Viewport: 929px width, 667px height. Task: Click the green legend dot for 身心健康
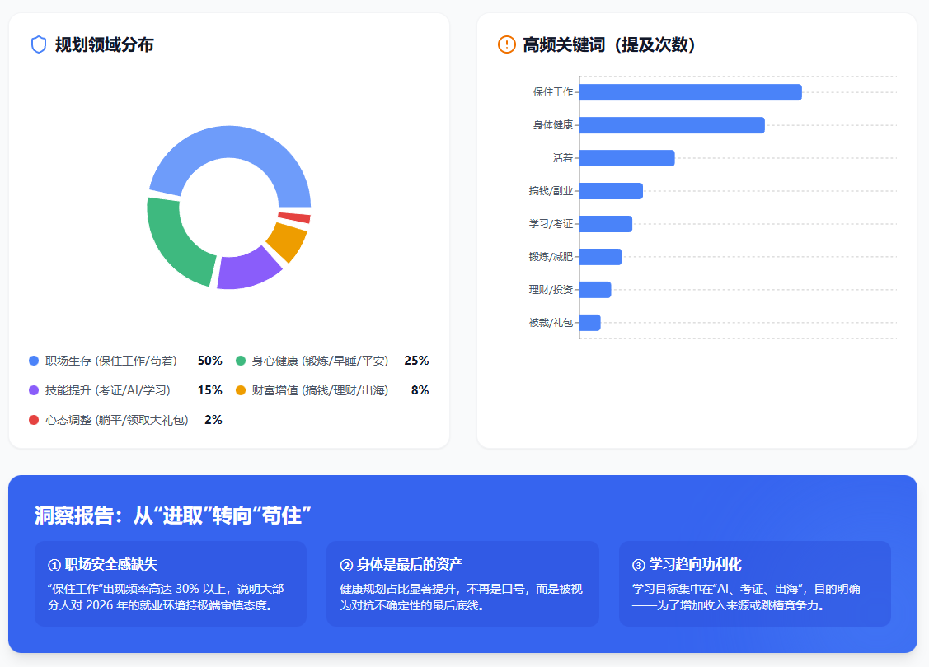point(241,361)
